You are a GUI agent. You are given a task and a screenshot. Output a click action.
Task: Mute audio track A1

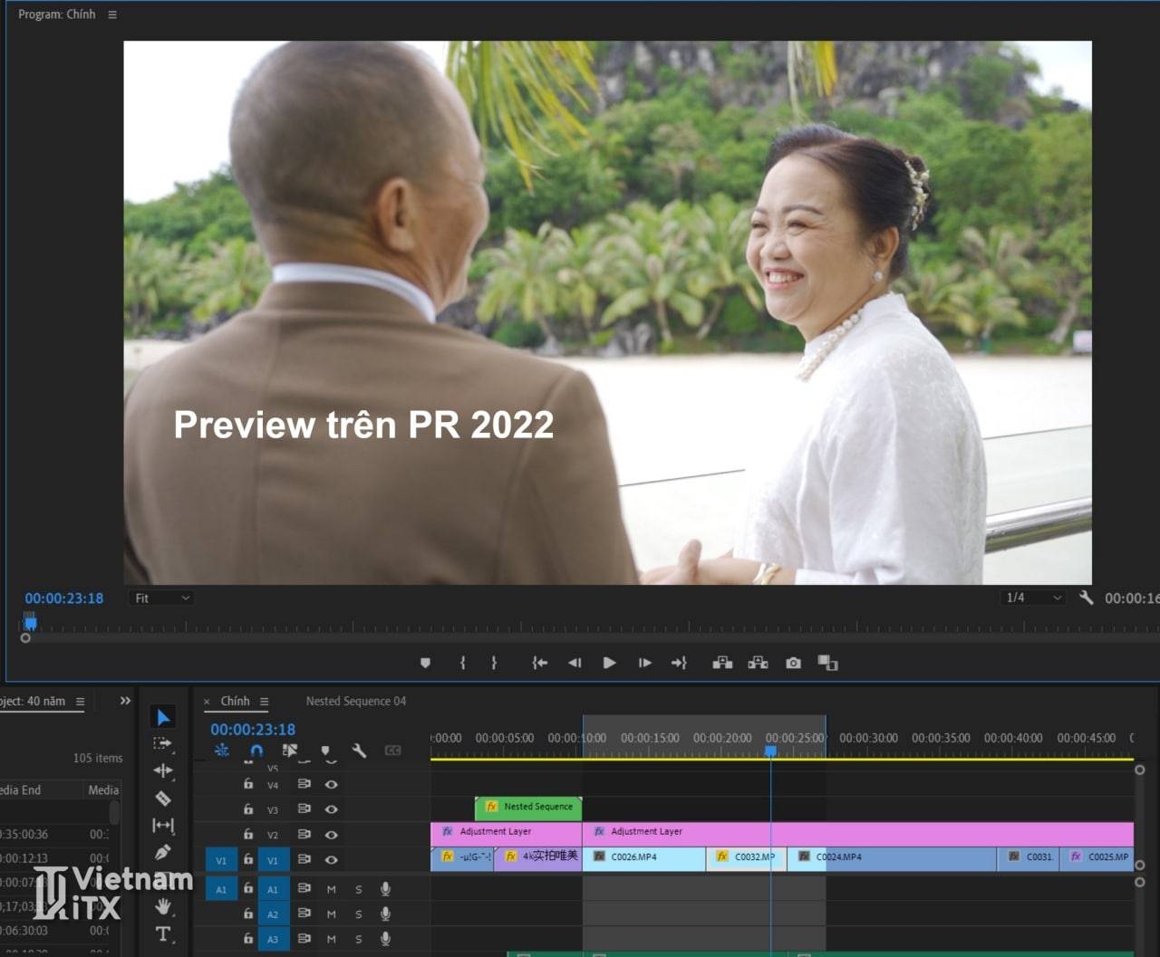[332, 889]
